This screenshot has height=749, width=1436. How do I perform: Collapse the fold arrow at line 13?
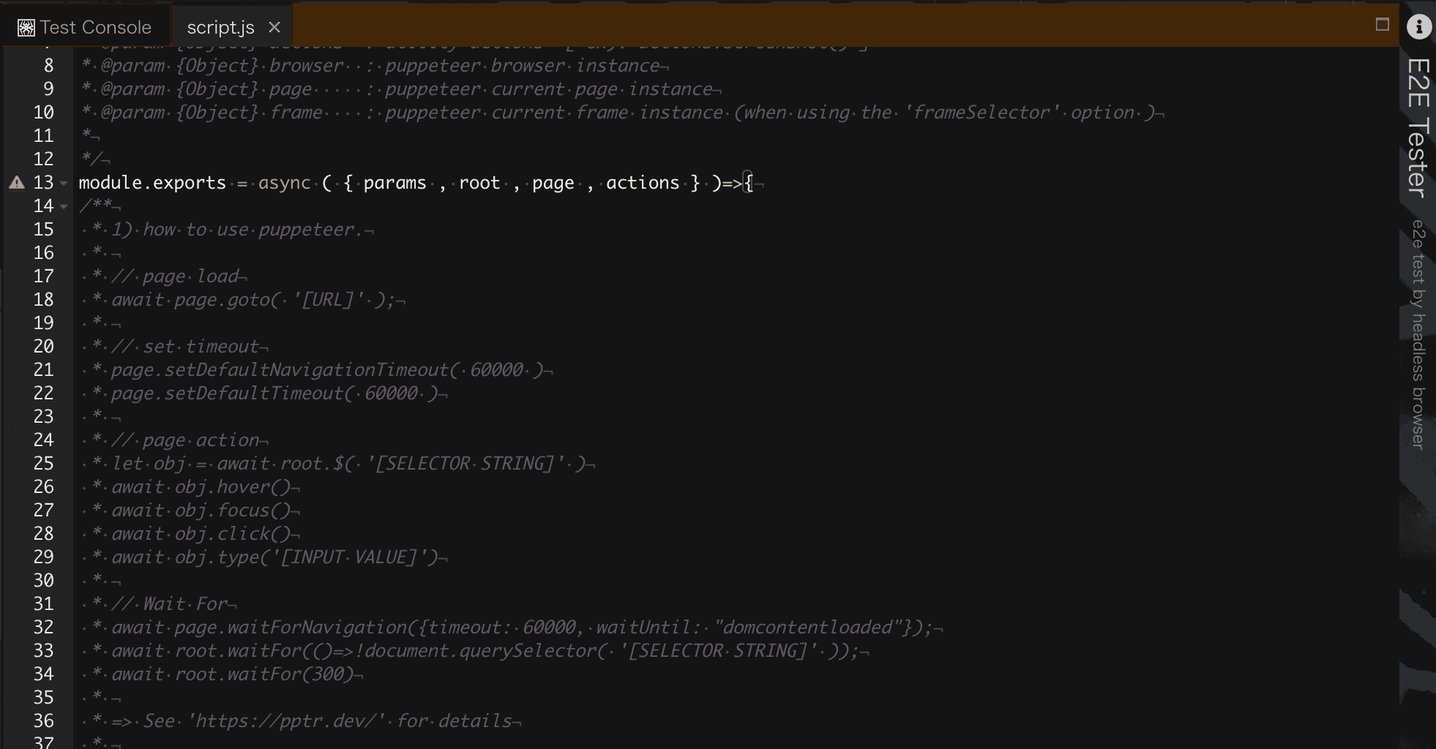64,184
